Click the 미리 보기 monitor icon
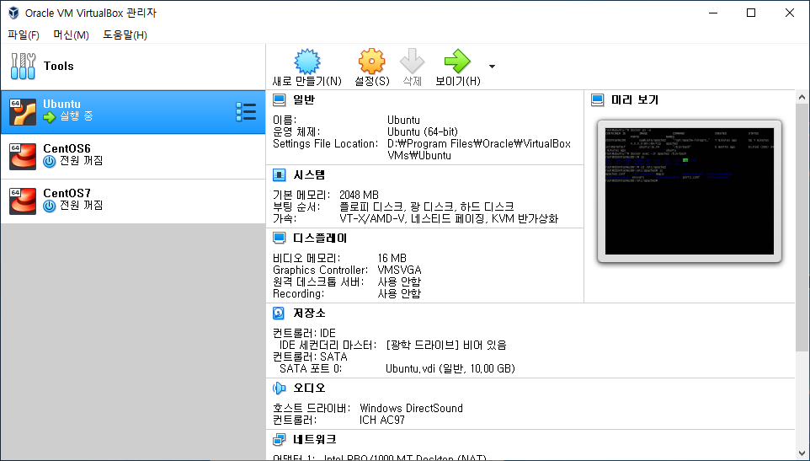This screenshot has height=461, width=810. (597, 99)
